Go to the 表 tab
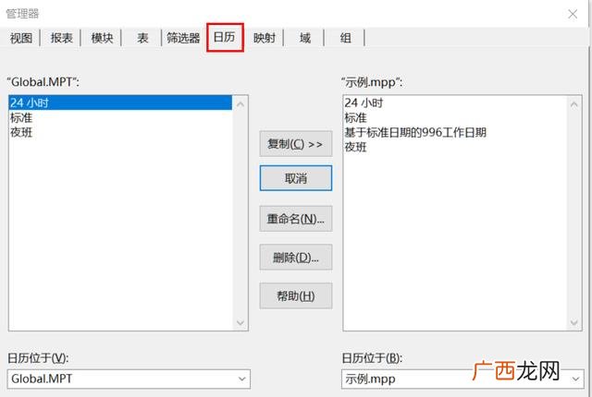Image resolution: width=592 pixels, height=397 pixels. tap(142, 38)
